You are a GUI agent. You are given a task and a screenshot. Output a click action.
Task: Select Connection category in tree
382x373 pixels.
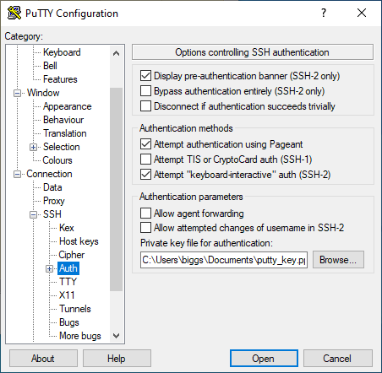49,174
